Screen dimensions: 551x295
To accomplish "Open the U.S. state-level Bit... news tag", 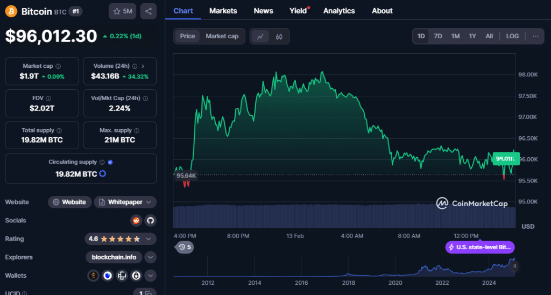I will pos(480,247).
